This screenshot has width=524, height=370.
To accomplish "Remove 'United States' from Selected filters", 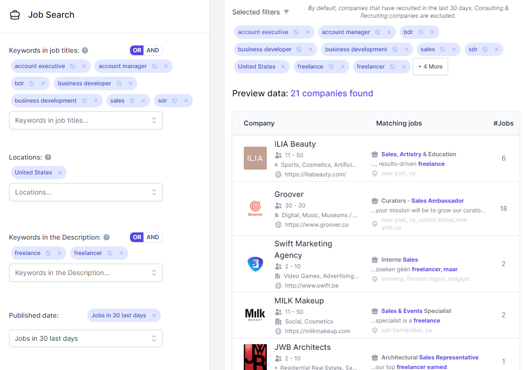I will (x=283, y=67).
